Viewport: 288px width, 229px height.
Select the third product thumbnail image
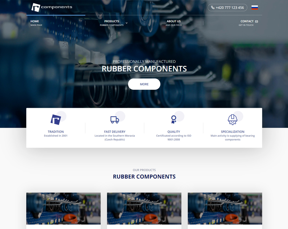(x=225, y=209)
